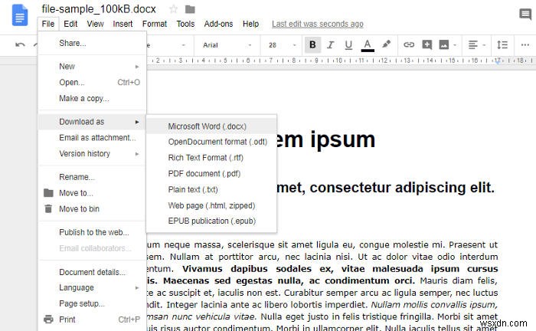The image size is (536, 331).
Task: Open the Insert menu
Action: (x=123, y=24)
